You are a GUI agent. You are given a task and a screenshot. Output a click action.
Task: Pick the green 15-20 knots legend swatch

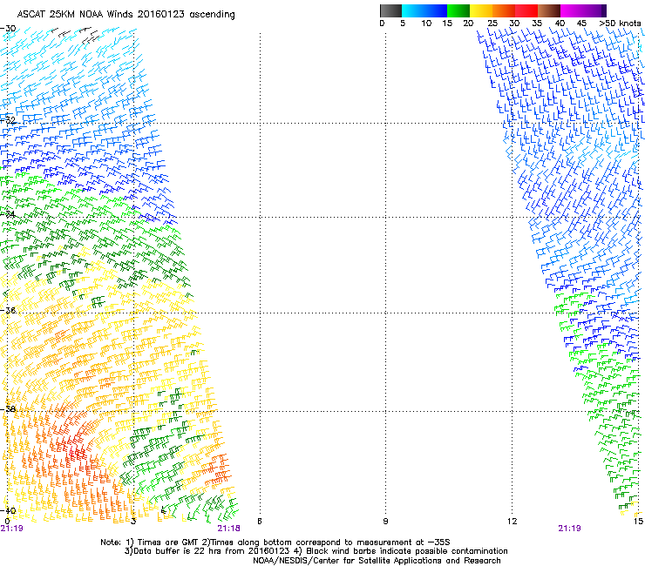tap(458, 10)
